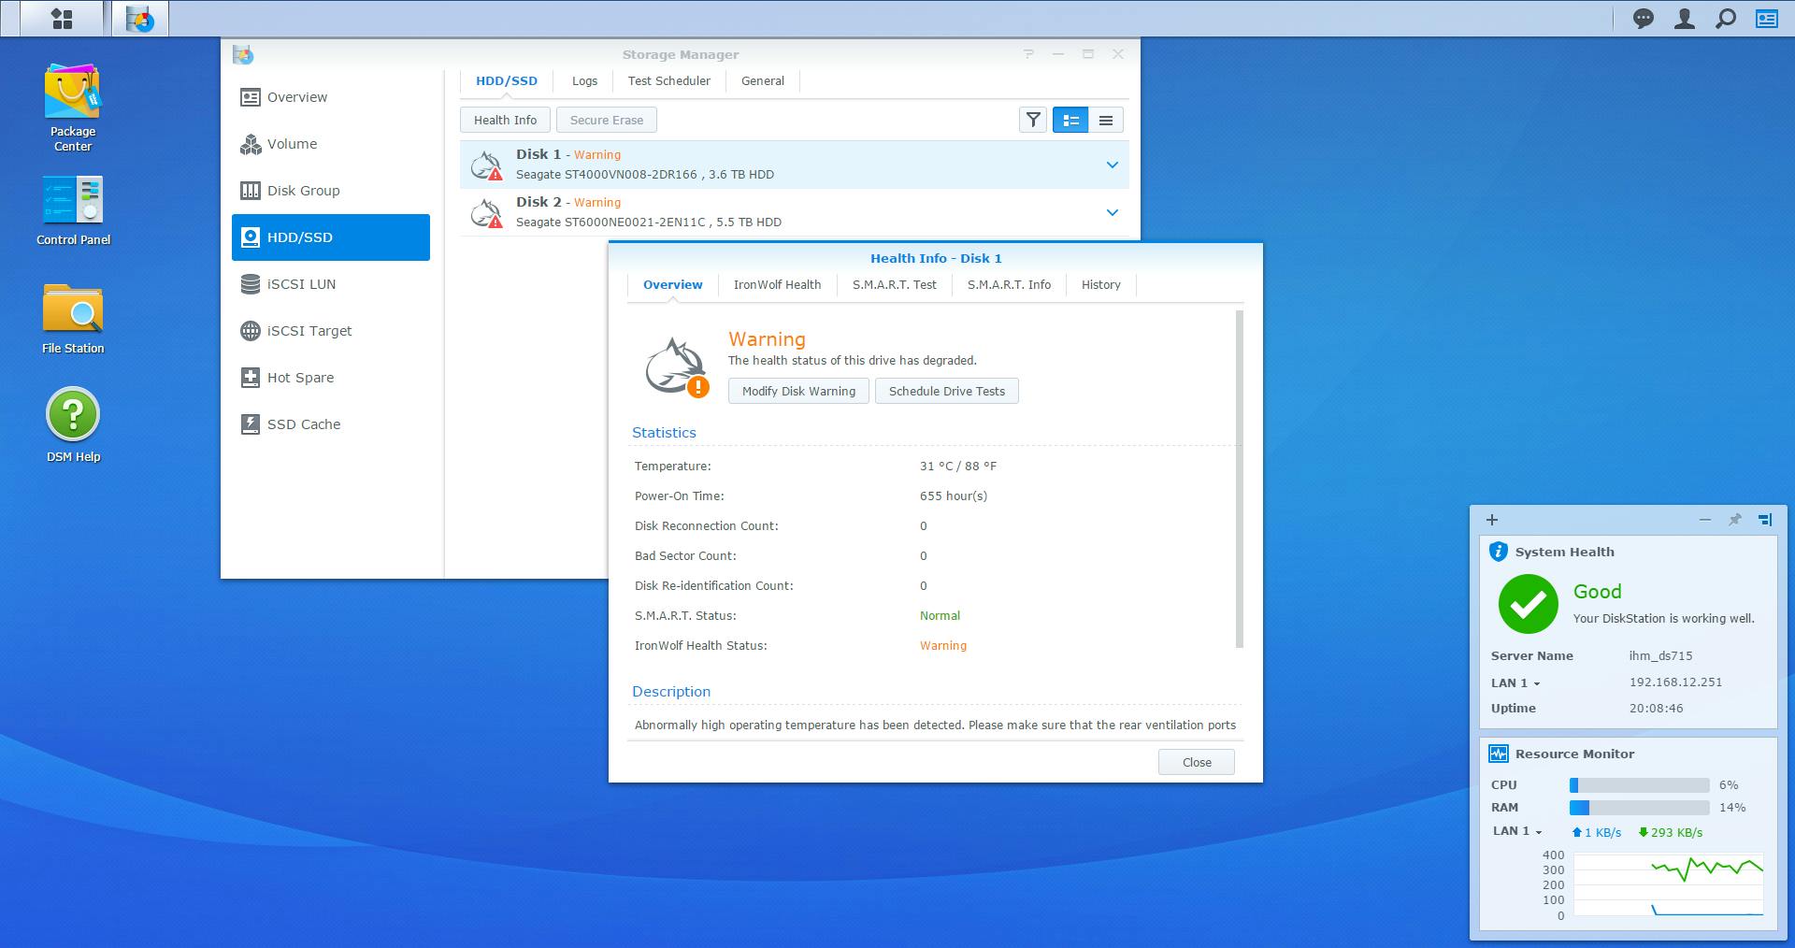The width and height of the screenshot is (1795, 948).
Task: Open the DSM Main Menu grid icon
Action: [x=62, y=19]
